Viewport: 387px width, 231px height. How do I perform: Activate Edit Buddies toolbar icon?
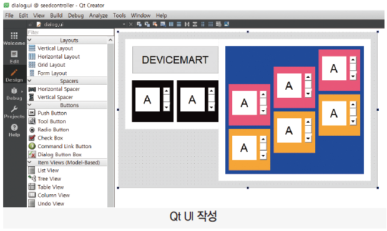tap(155, 24)
